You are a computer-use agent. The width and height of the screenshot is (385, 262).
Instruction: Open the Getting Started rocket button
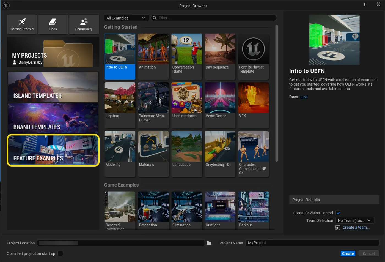[x=22, y=24]
